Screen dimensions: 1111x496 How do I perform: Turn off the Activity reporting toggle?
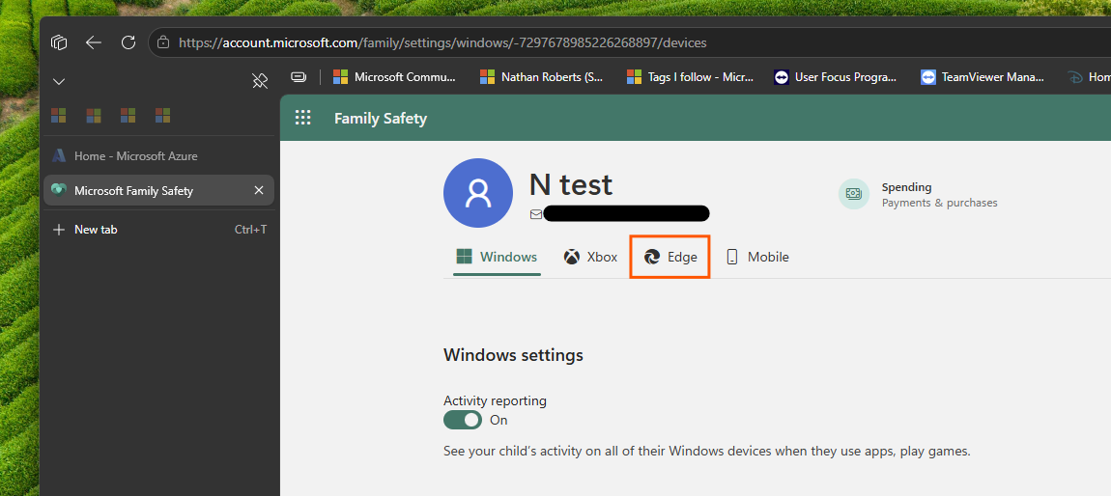tap(463, 421)
